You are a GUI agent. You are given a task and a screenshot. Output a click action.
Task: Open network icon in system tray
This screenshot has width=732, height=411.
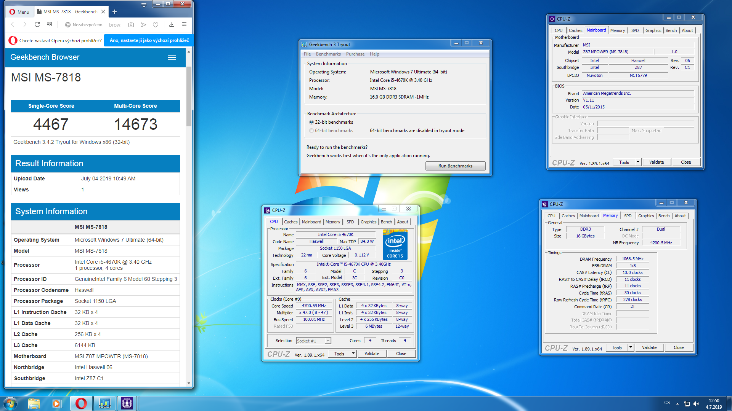click(x=687, y=404)
